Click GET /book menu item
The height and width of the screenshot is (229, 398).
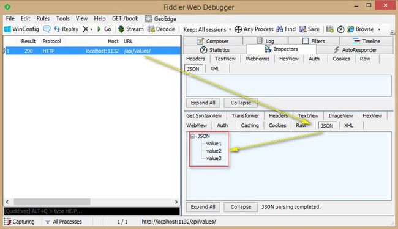pos(125,18)
